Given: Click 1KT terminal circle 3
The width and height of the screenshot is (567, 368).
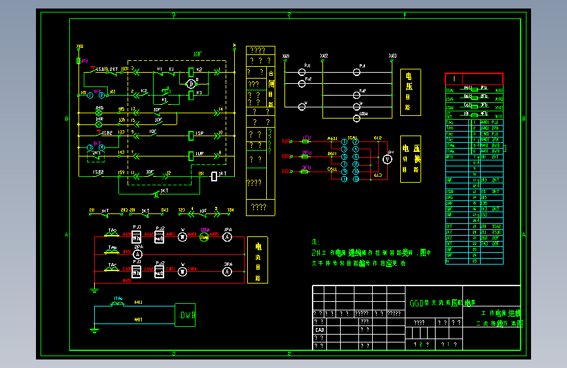Looking at the screenshot, I should 90,147.
